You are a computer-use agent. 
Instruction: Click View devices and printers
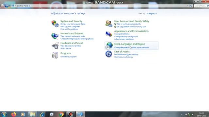[71, 46]
